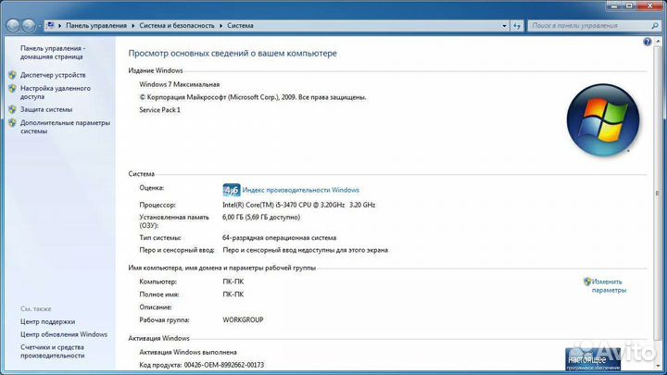
Task: Expand the chevron after Панель управления breadcrumb
Action: pos(133,26)
